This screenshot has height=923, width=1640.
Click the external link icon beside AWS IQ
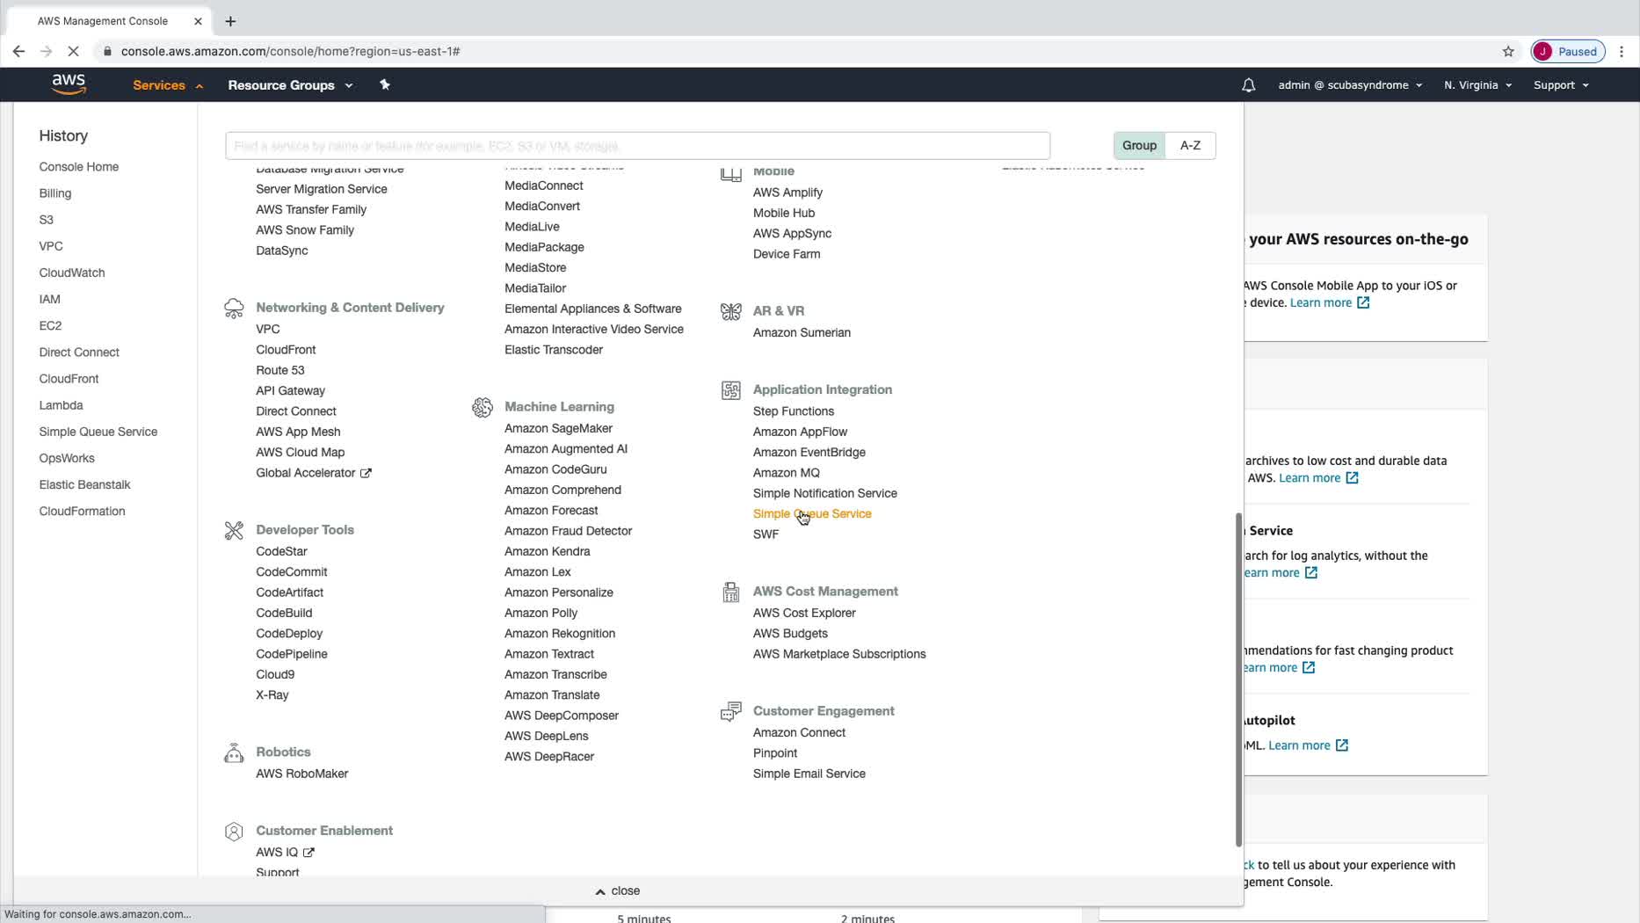coord(308,853)
